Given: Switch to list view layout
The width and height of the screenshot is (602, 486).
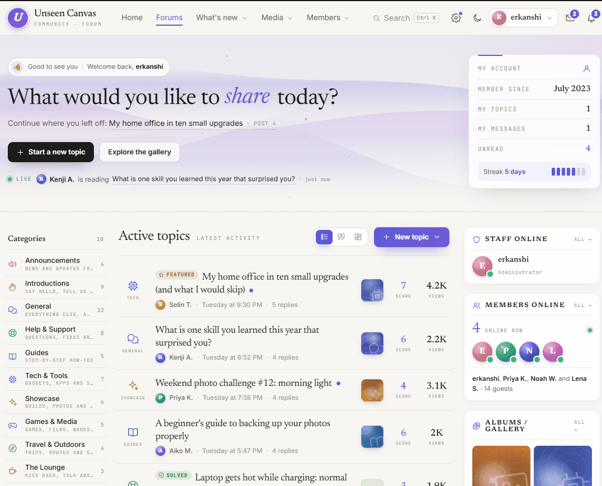Looking at the screenshot, I should point(324,237).
